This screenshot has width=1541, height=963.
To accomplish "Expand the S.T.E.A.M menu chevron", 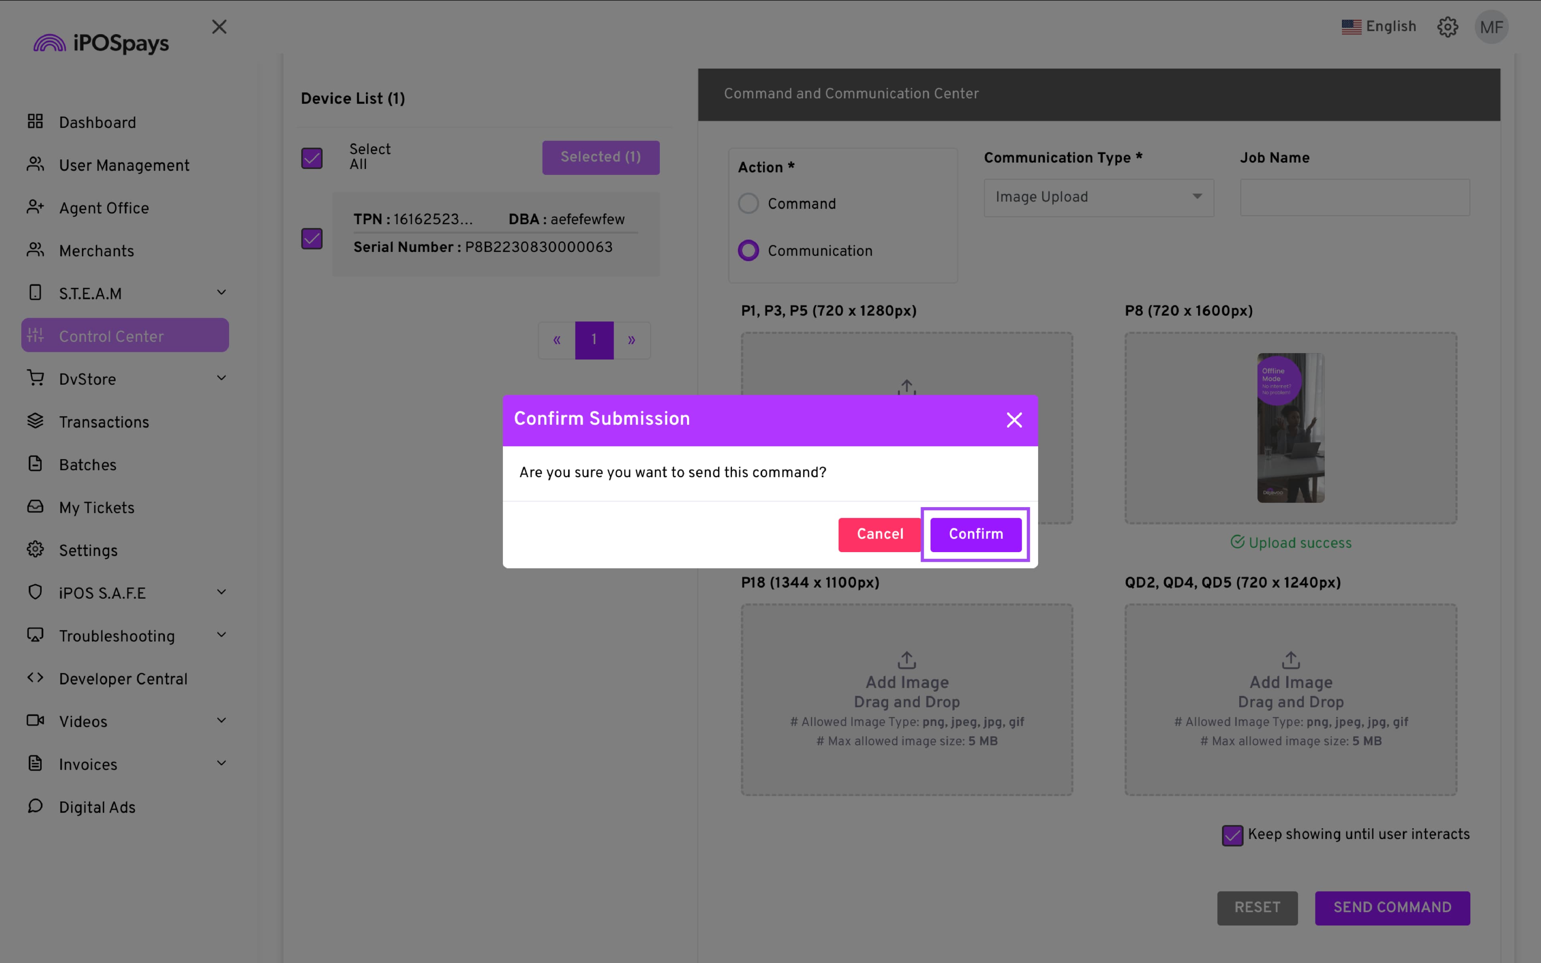I will (x=221, y=293).
